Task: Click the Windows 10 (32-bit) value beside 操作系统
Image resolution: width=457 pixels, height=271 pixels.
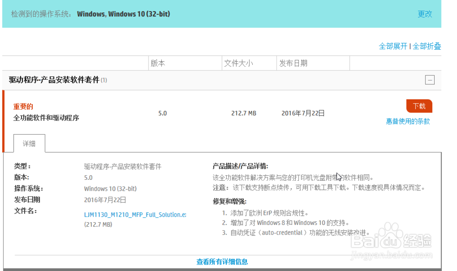Action: [x=110, y=188]
